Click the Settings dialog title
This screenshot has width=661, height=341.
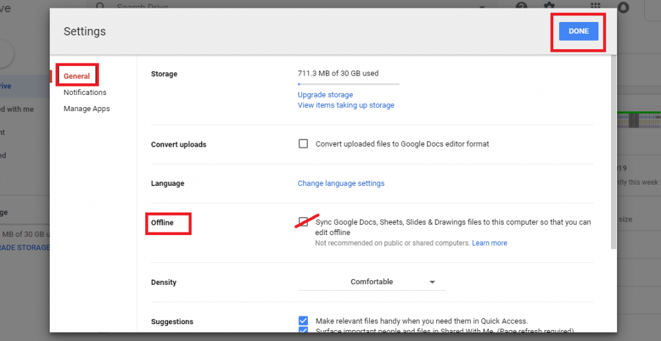85,31
